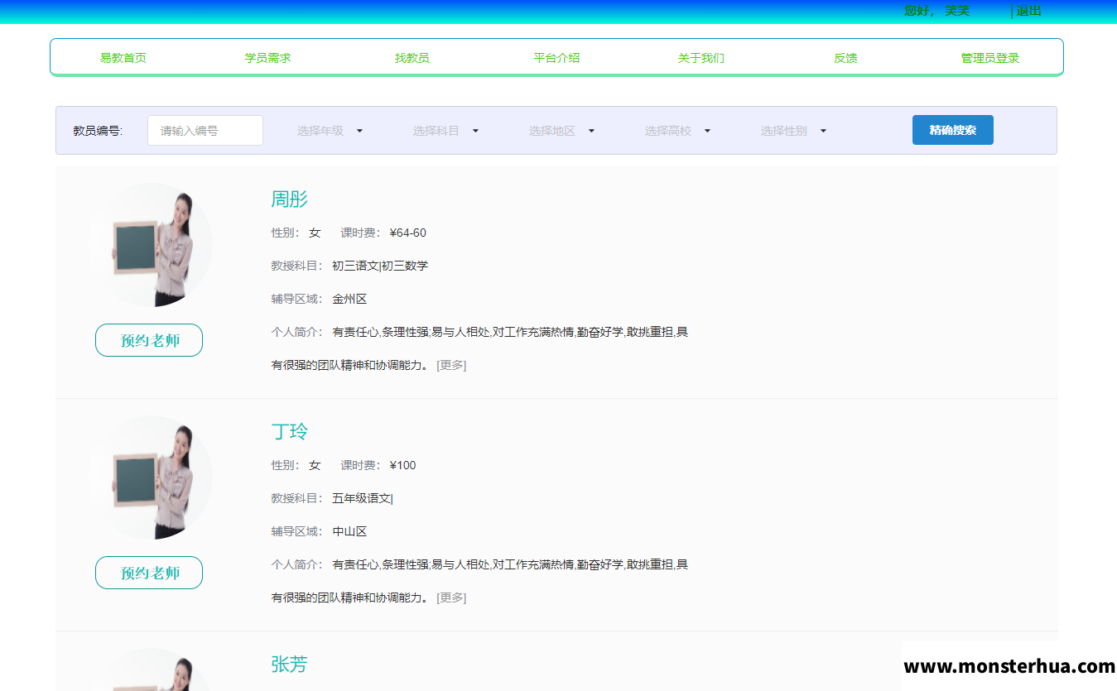Open teacher name 丁玲

coord(290,432)
